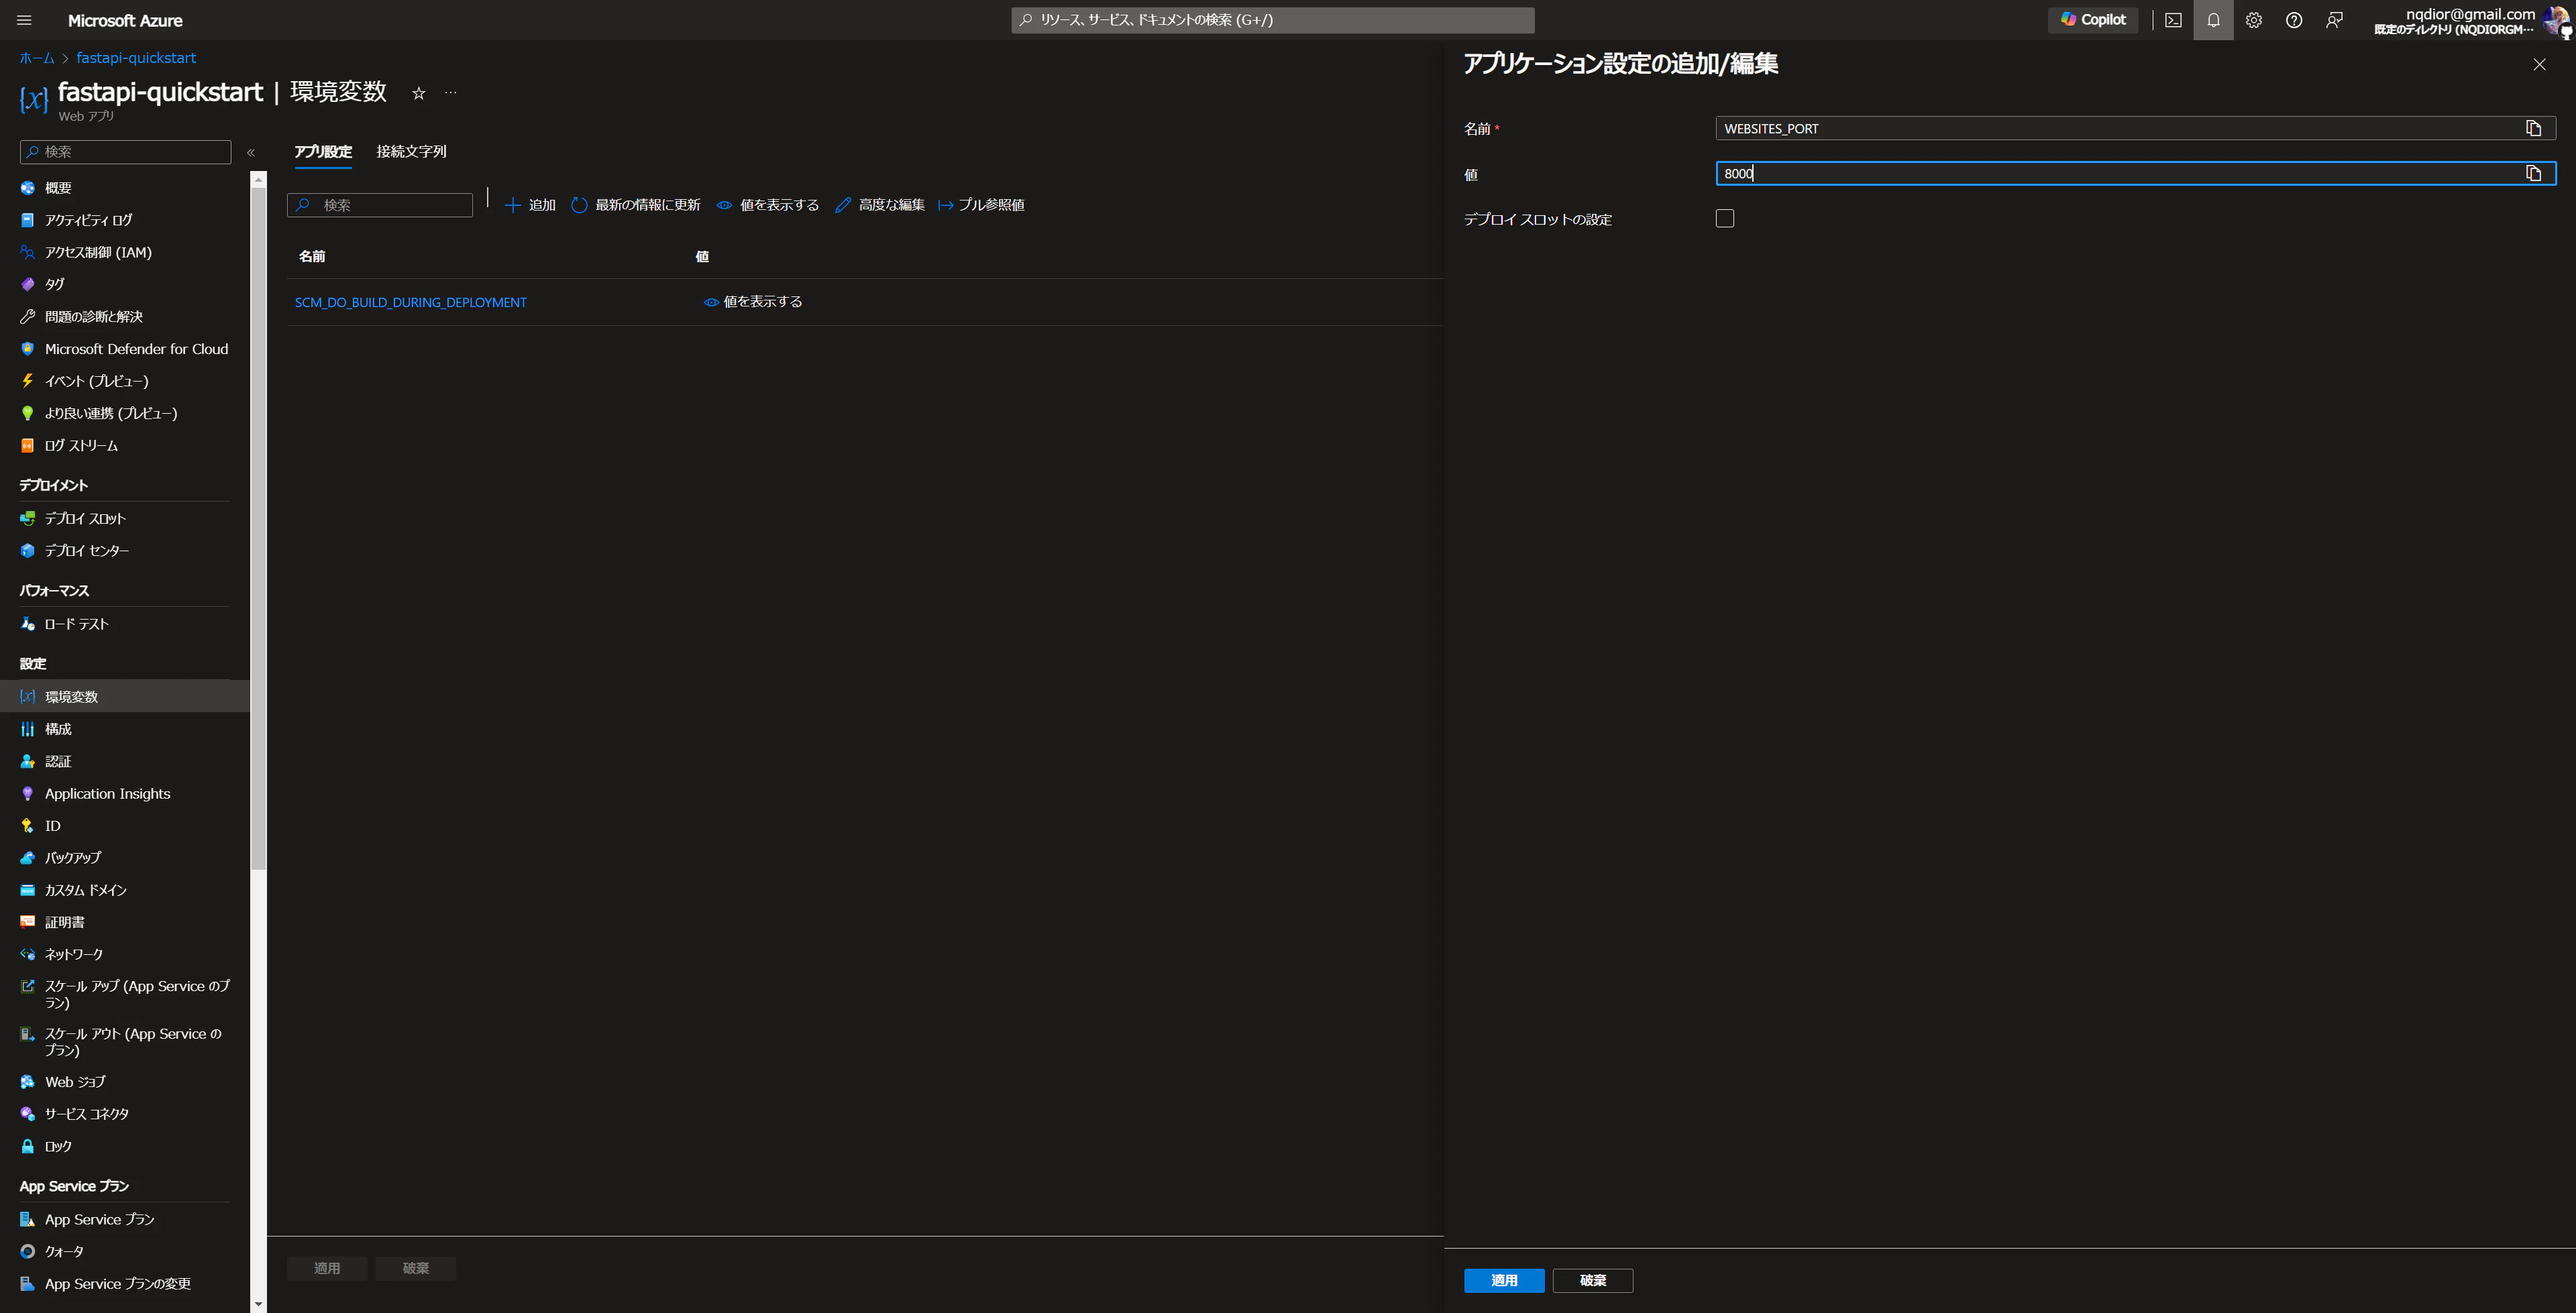Open the more options ellipsis by title
This screenshot has height=1313, width=2576.
451,93
